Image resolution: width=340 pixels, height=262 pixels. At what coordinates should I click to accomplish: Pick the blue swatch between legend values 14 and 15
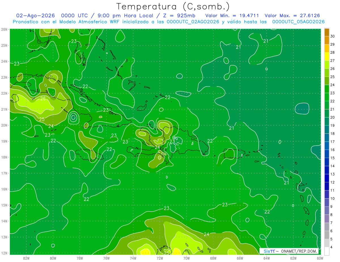(x=327, y=162)
